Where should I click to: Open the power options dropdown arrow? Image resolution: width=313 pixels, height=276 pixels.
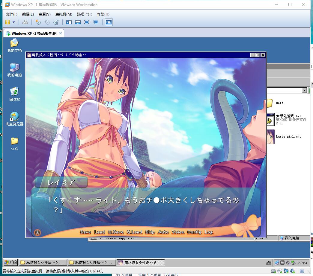(x=13, y=22)
